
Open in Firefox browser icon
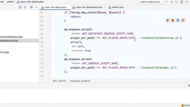coord(173,21)
